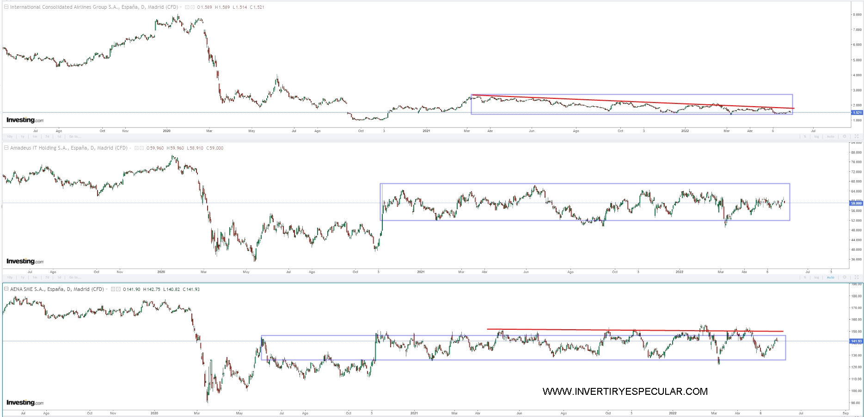This screenshot has width=864, height=417.
Task: Toggle Auto scale on the Amadeus chart
Action: (x=831, y=278)
